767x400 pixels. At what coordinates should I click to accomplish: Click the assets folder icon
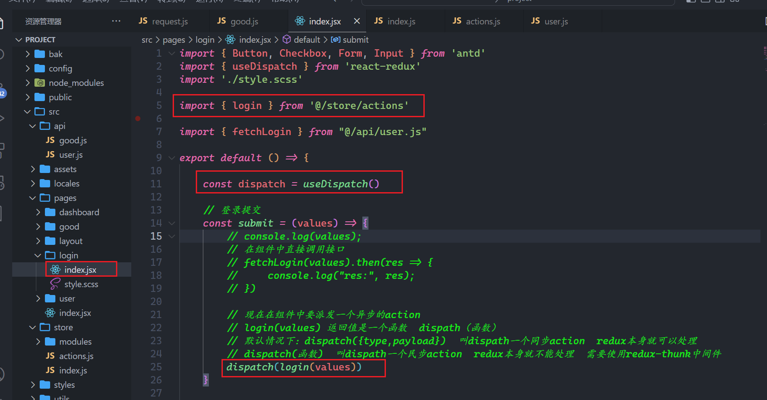pos(45,169)
